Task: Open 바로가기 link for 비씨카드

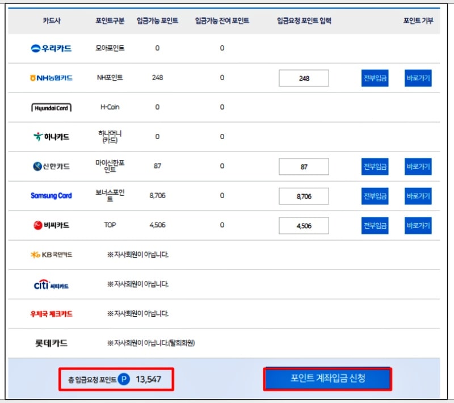Action: [x=418, y=225]
